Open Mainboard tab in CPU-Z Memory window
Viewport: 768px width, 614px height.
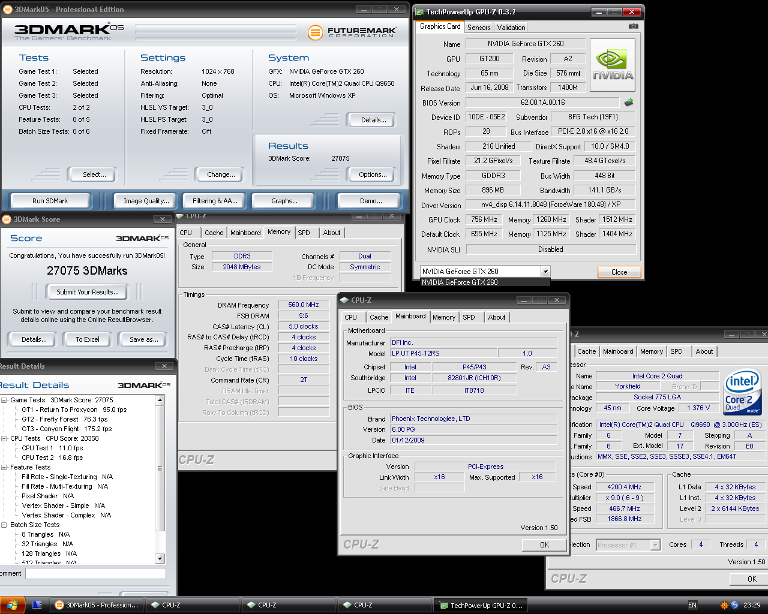click(x=245, y=233)
